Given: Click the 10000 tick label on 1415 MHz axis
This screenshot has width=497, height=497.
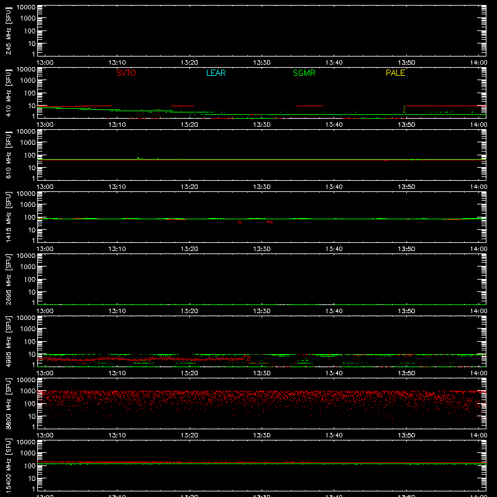Looking at the screenshot, I should tap(26, 194).
